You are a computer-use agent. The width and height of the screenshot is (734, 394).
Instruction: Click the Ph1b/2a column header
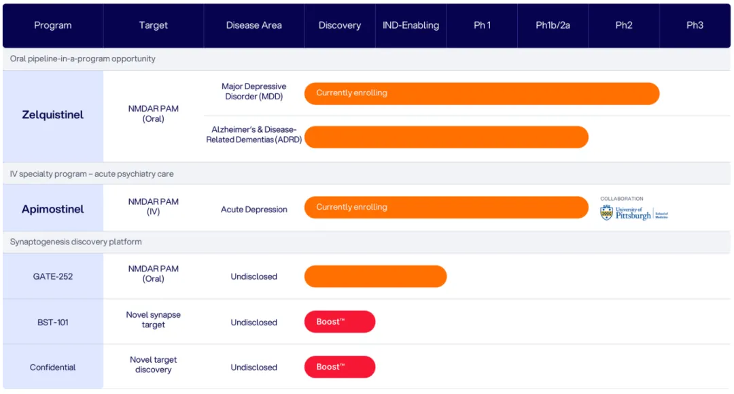point(553,25)
